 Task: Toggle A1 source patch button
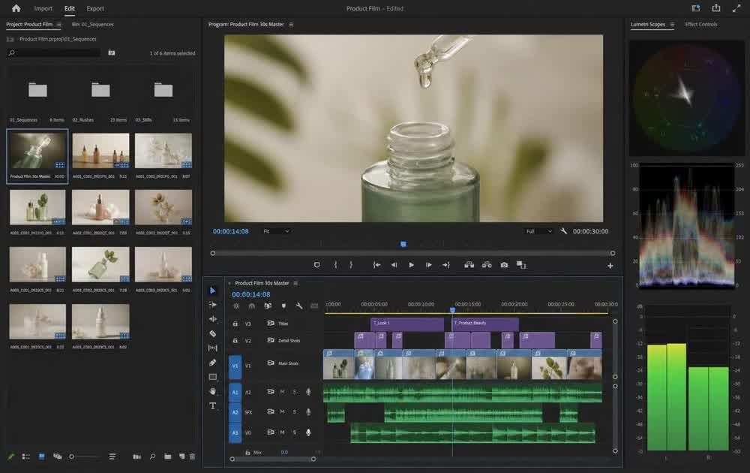[235, 392]
